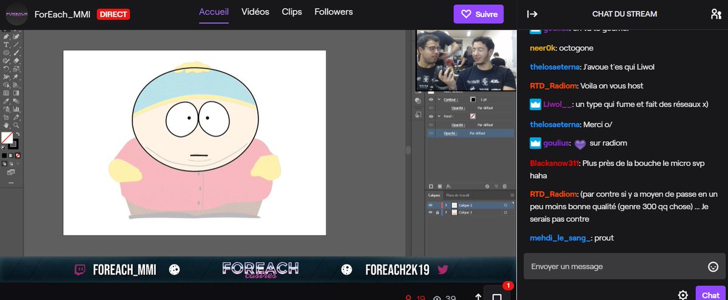Select the Paintbrush tool
The image size is (728, 300).
point(16,53)
